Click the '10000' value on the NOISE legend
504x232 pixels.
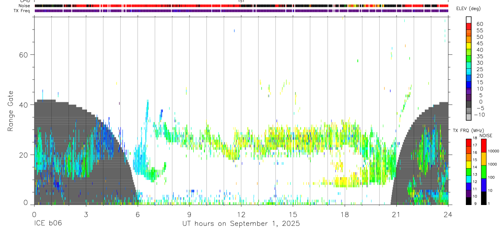493,151
